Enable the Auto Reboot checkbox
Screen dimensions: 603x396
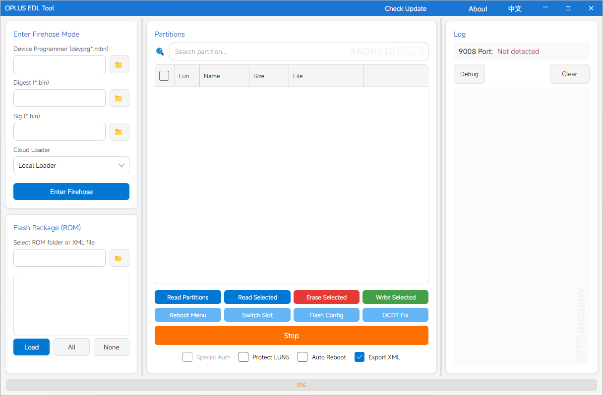(x=302, y=357)
